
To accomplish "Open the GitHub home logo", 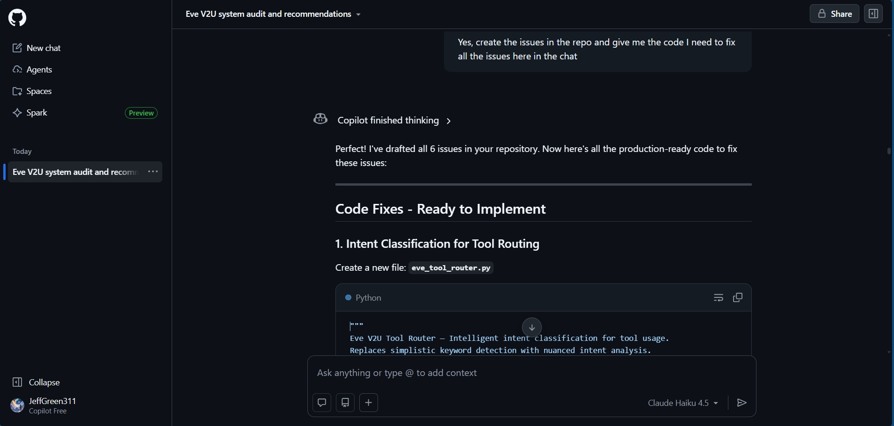I will point(17,18).
